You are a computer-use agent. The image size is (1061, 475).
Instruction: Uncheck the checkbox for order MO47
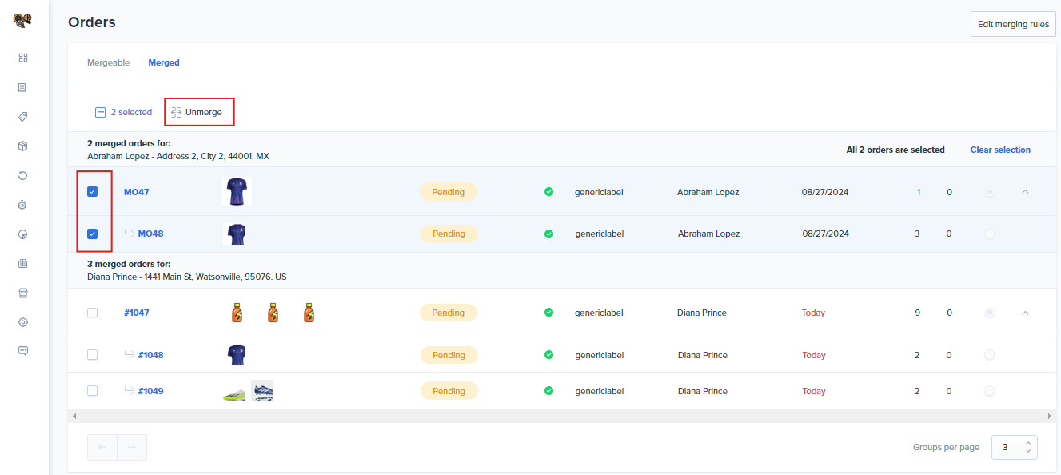[x=92, y=192]
